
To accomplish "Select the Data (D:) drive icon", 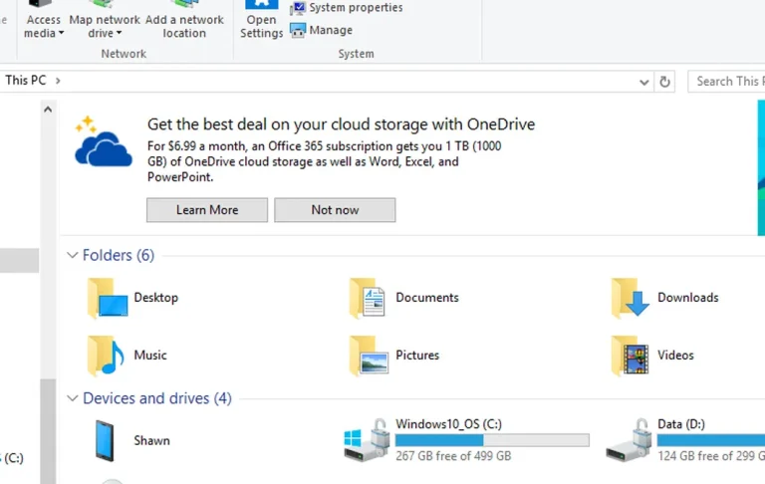I will (629, 440).
